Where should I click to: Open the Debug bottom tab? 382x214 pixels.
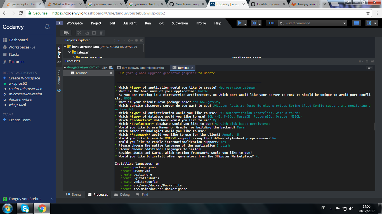point(122,194)
